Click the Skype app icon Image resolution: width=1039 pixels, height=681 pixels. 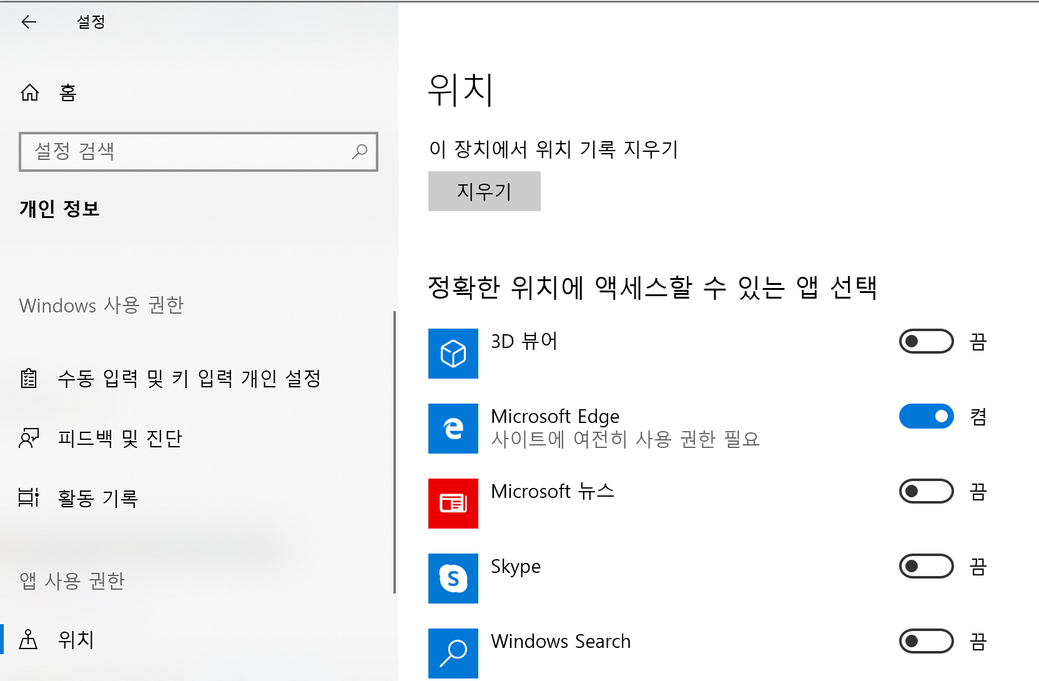pos(453,579)
